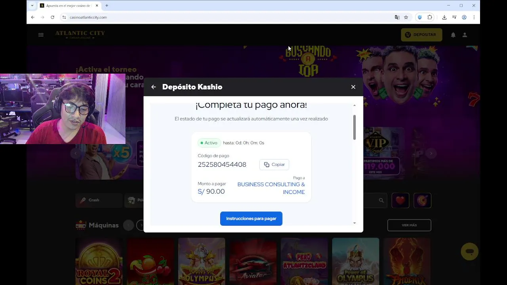The height and width of the screenshot is (285, 507).
Task: Click the Activo status badge
Action: pos(209,143)
